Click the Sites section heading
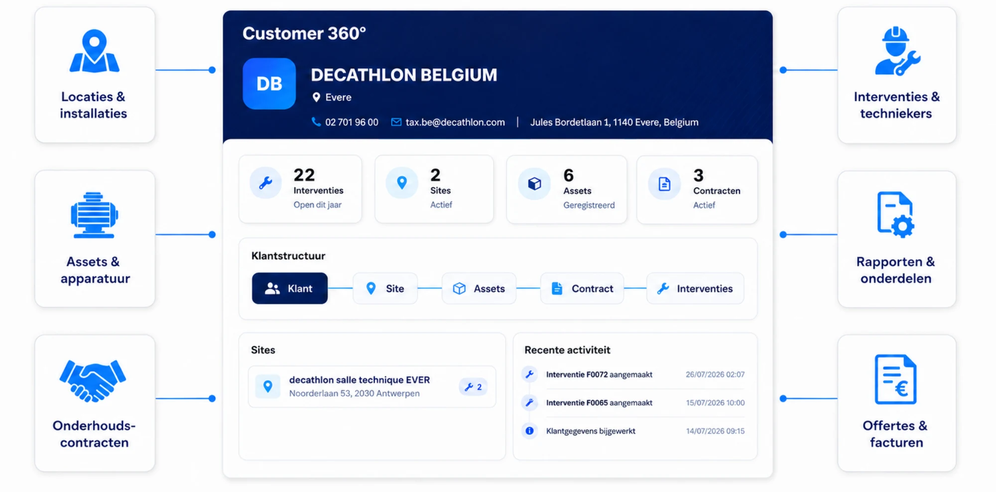 [x=263, y=350]
